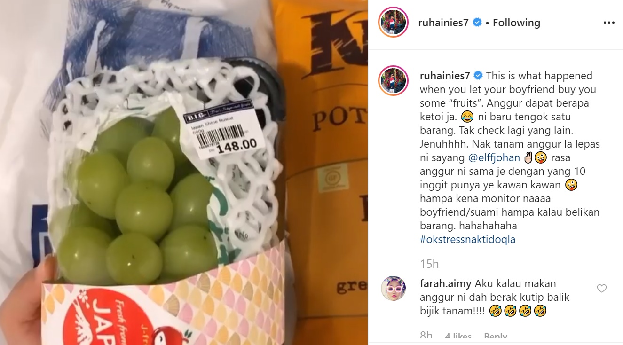Toggle the Following status button
The image size is (623, 345).
point(516,23)
